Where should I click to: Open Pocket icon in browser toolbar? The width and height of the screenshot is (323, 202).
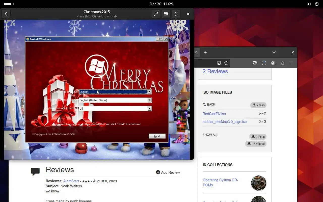click(x=255, y=63)
